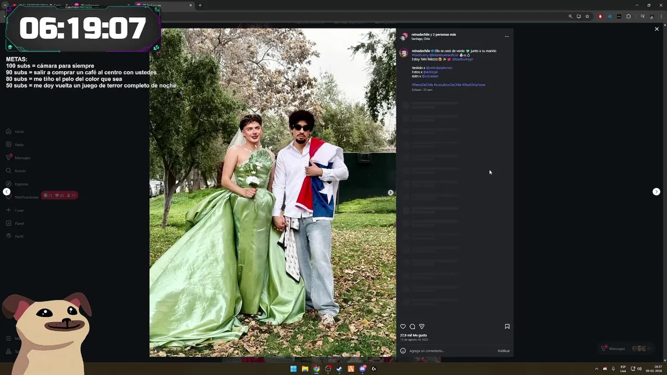Open the emoji picker in comment box

[403, 351]
